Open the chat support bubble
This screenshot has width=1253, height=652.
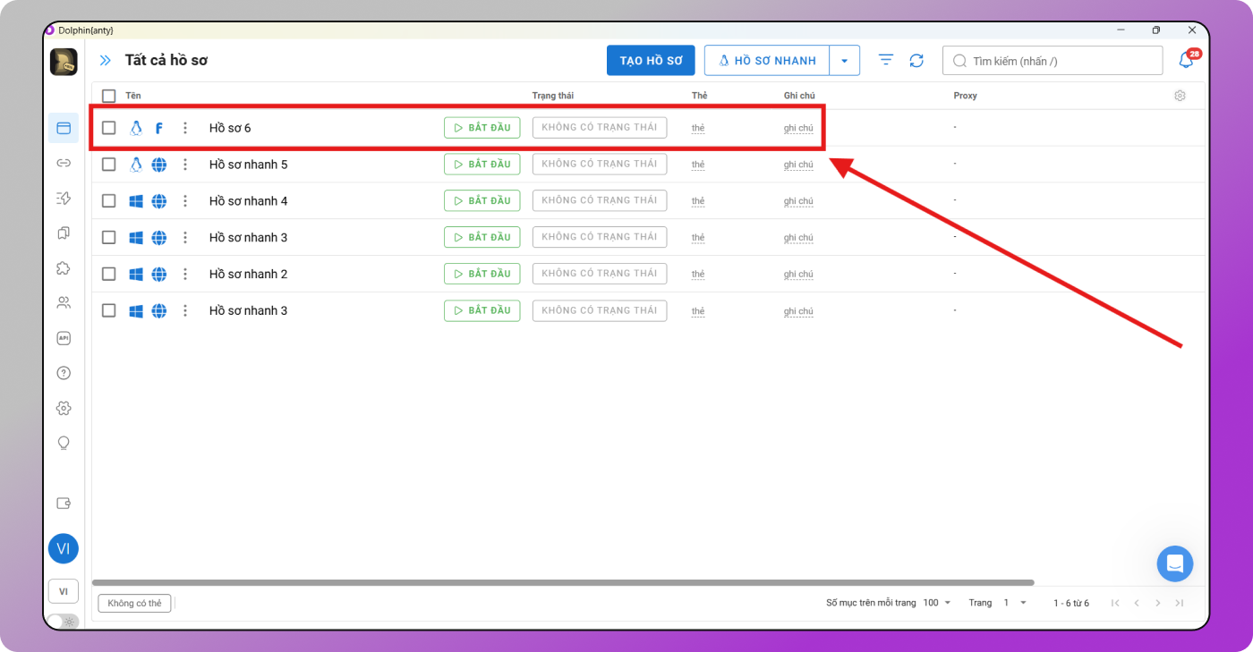1174,563
